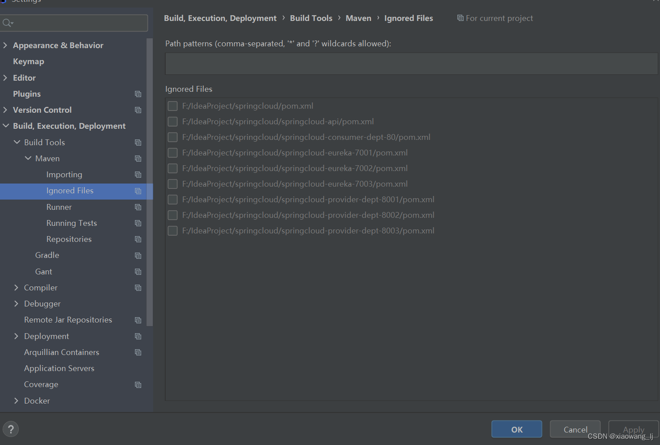The height and width of the screenshot is (445, 660).
Task: Collapse the Maven tree node
Action: click(x=28, y=159)
